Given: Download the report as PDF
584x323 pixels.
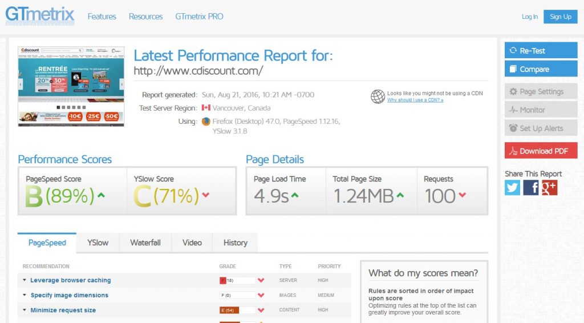Looking at the screenshot, I should tap(541, 151).
